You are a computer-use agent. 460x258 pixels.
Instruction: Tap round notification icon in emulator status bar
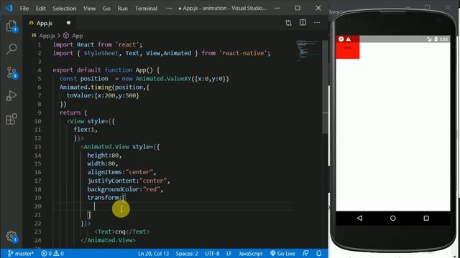pyautogui.click(x=341, y=39)
